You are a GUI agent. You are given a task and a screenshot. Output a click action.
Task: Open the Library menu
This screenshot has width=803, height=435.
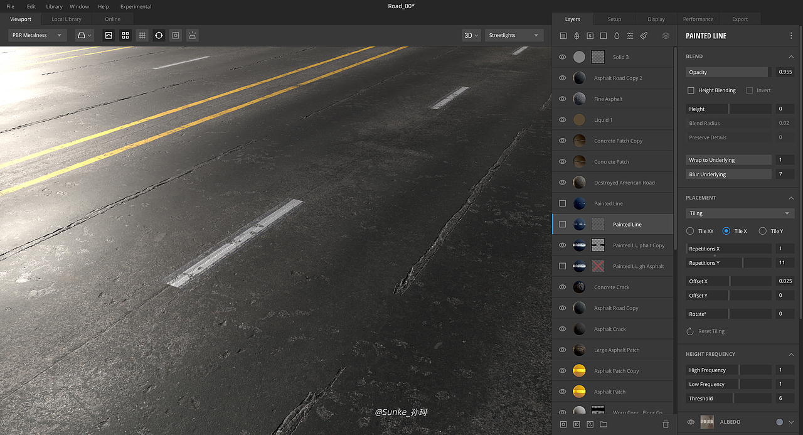pyautogui.click(x=54, y=6)
